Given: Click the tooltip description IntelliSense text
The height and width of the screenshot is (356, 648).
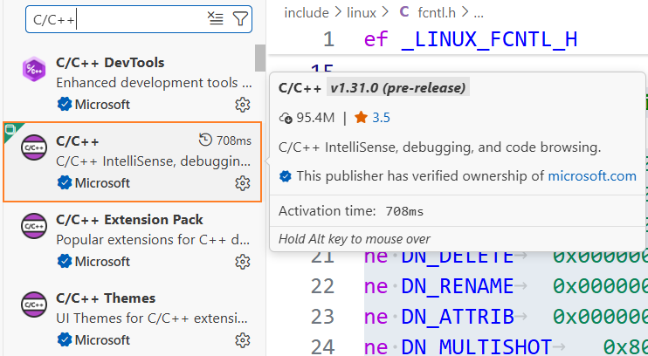Looking at the screenshot, I should tap(440, 147).
